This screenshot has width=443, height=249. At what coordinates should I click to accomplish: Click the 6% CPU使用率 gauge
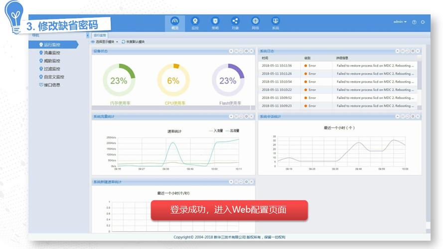point(173,80)
